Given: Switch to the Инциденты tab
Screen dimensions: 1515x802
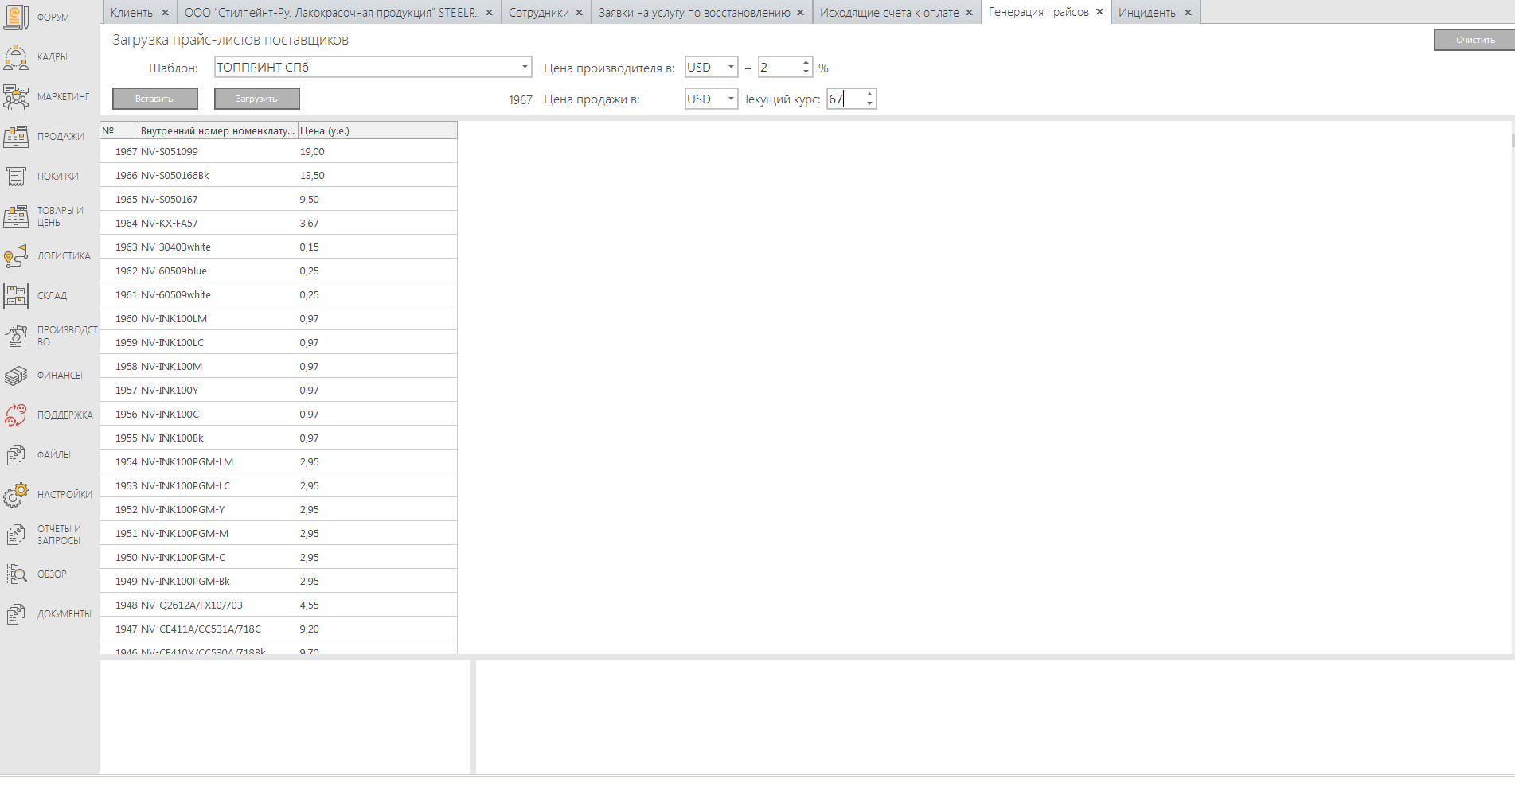Looking at the screenshot, I should click(x=1147, y=13).
